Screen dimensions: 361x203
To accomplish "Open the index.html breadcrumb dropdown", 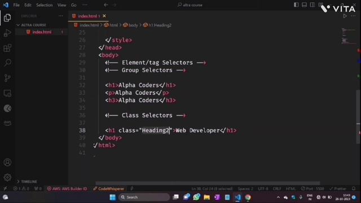I will [86, 25].
